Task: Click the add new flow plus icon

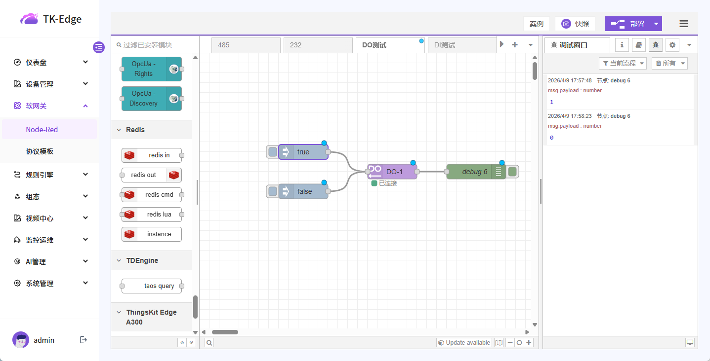Action: point(515,44)
